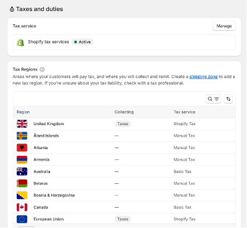Select the Albania region name
The image size is (247, 228).
click(41, 148)
